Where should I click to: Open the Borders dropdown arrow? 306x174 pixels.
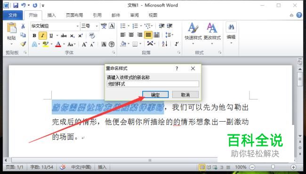(140, 44)
